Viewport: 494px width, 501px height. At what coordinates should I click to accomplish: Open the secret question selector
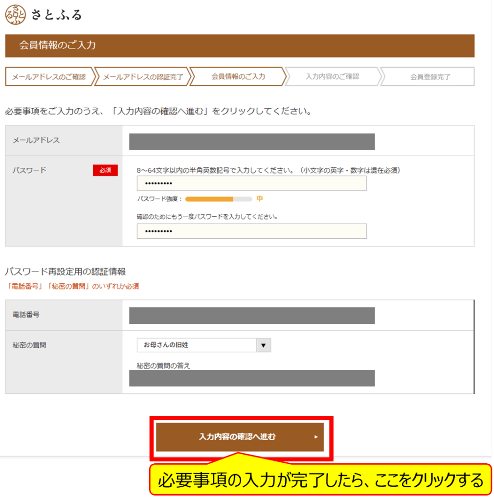[x=201, y=345]
